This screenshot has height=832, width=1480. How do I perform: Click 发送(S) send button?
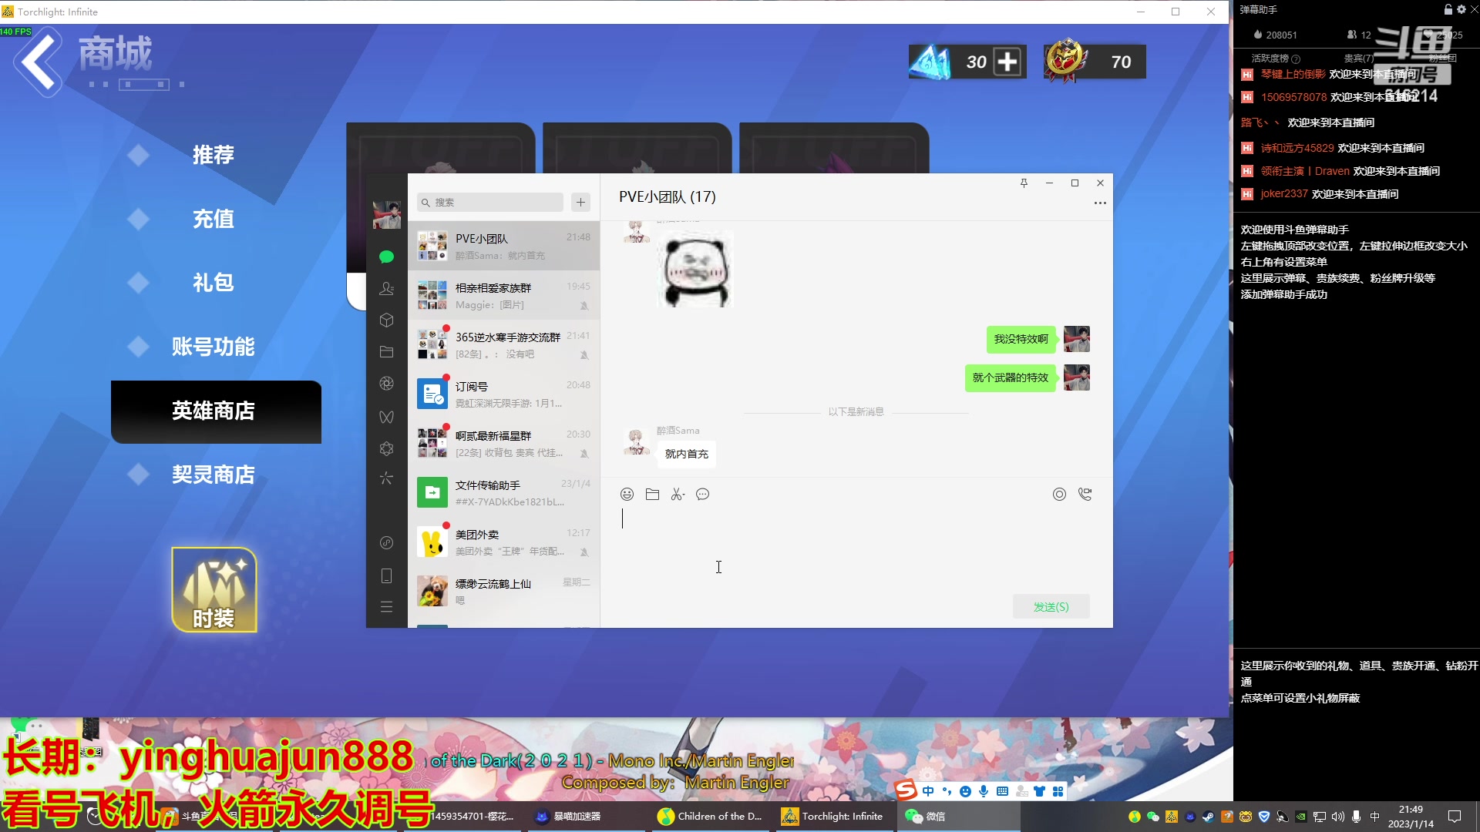point(1051,607)
